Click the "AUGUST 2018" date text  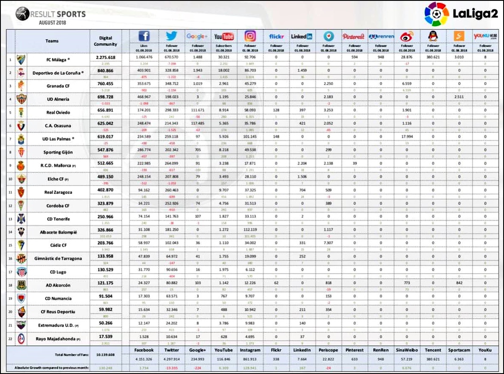[52, 23]
